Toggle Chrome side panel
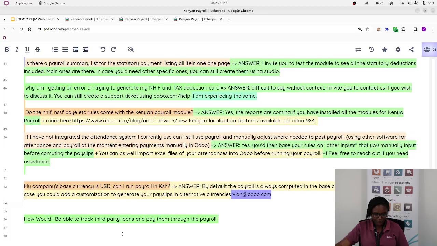 coord(415,29)
